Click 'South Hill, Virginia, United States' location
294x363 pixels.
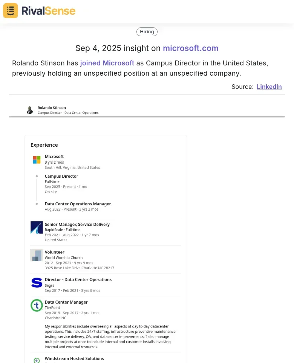[72, 168]
